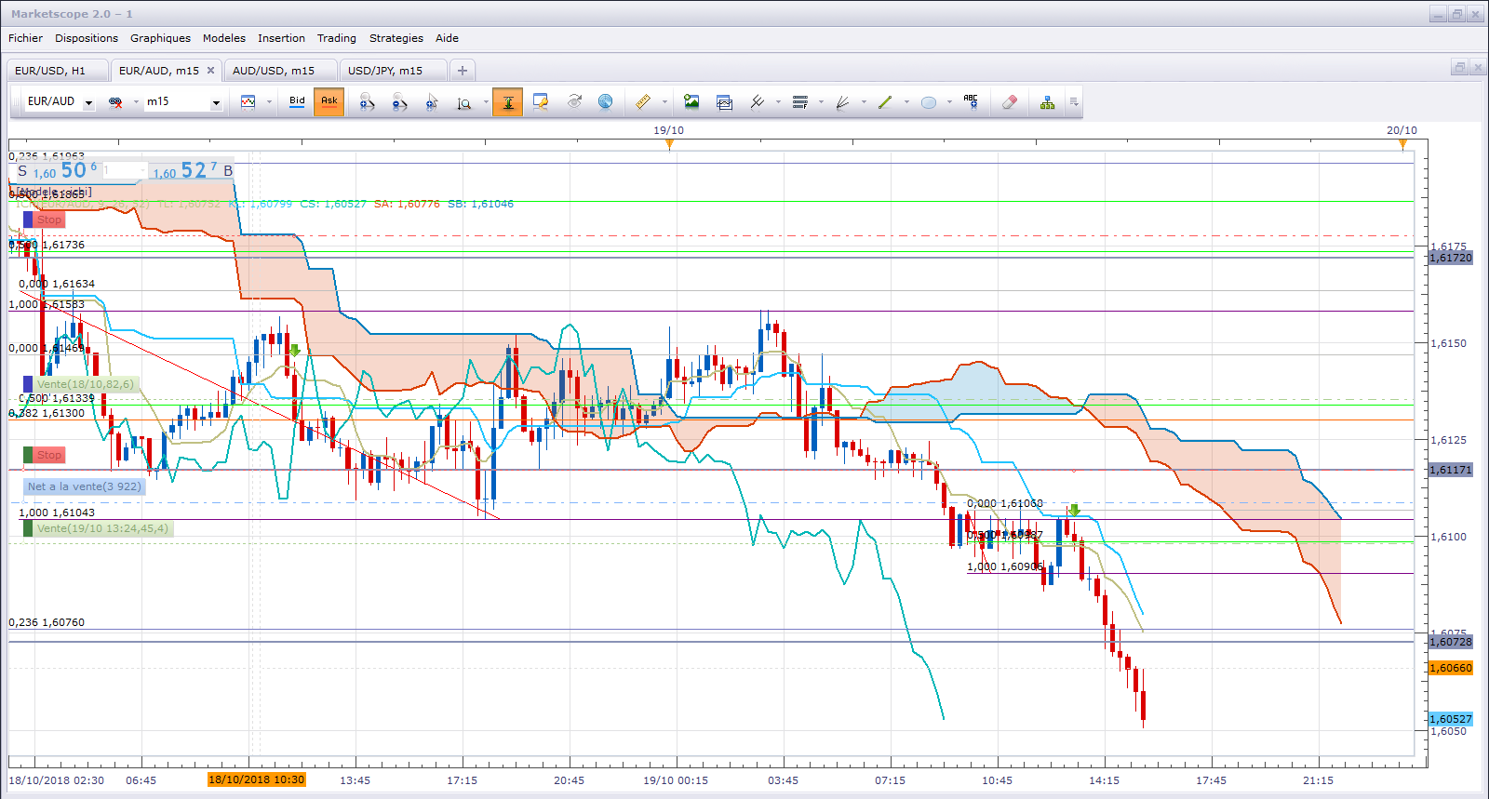Click the orange 1,60660 price label

click(x=1450, y=668)
